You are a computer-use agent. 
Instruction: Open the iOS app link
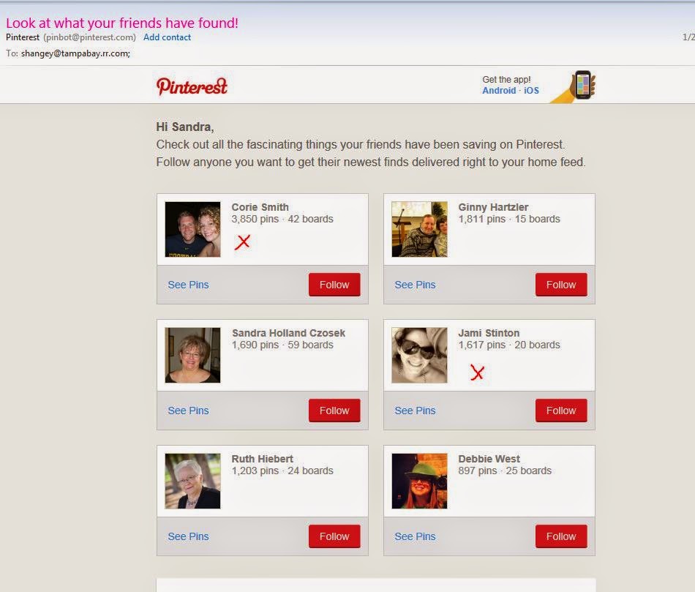531,91
